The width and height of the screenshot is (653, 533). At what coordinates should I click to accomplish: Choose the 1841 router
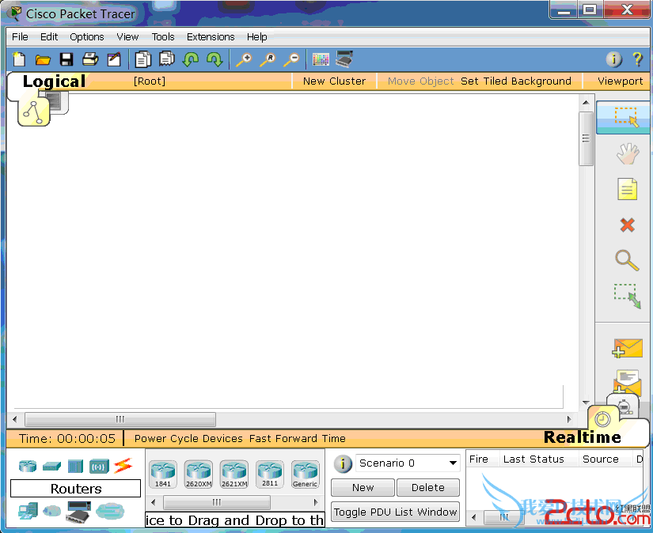pos(163,474)
